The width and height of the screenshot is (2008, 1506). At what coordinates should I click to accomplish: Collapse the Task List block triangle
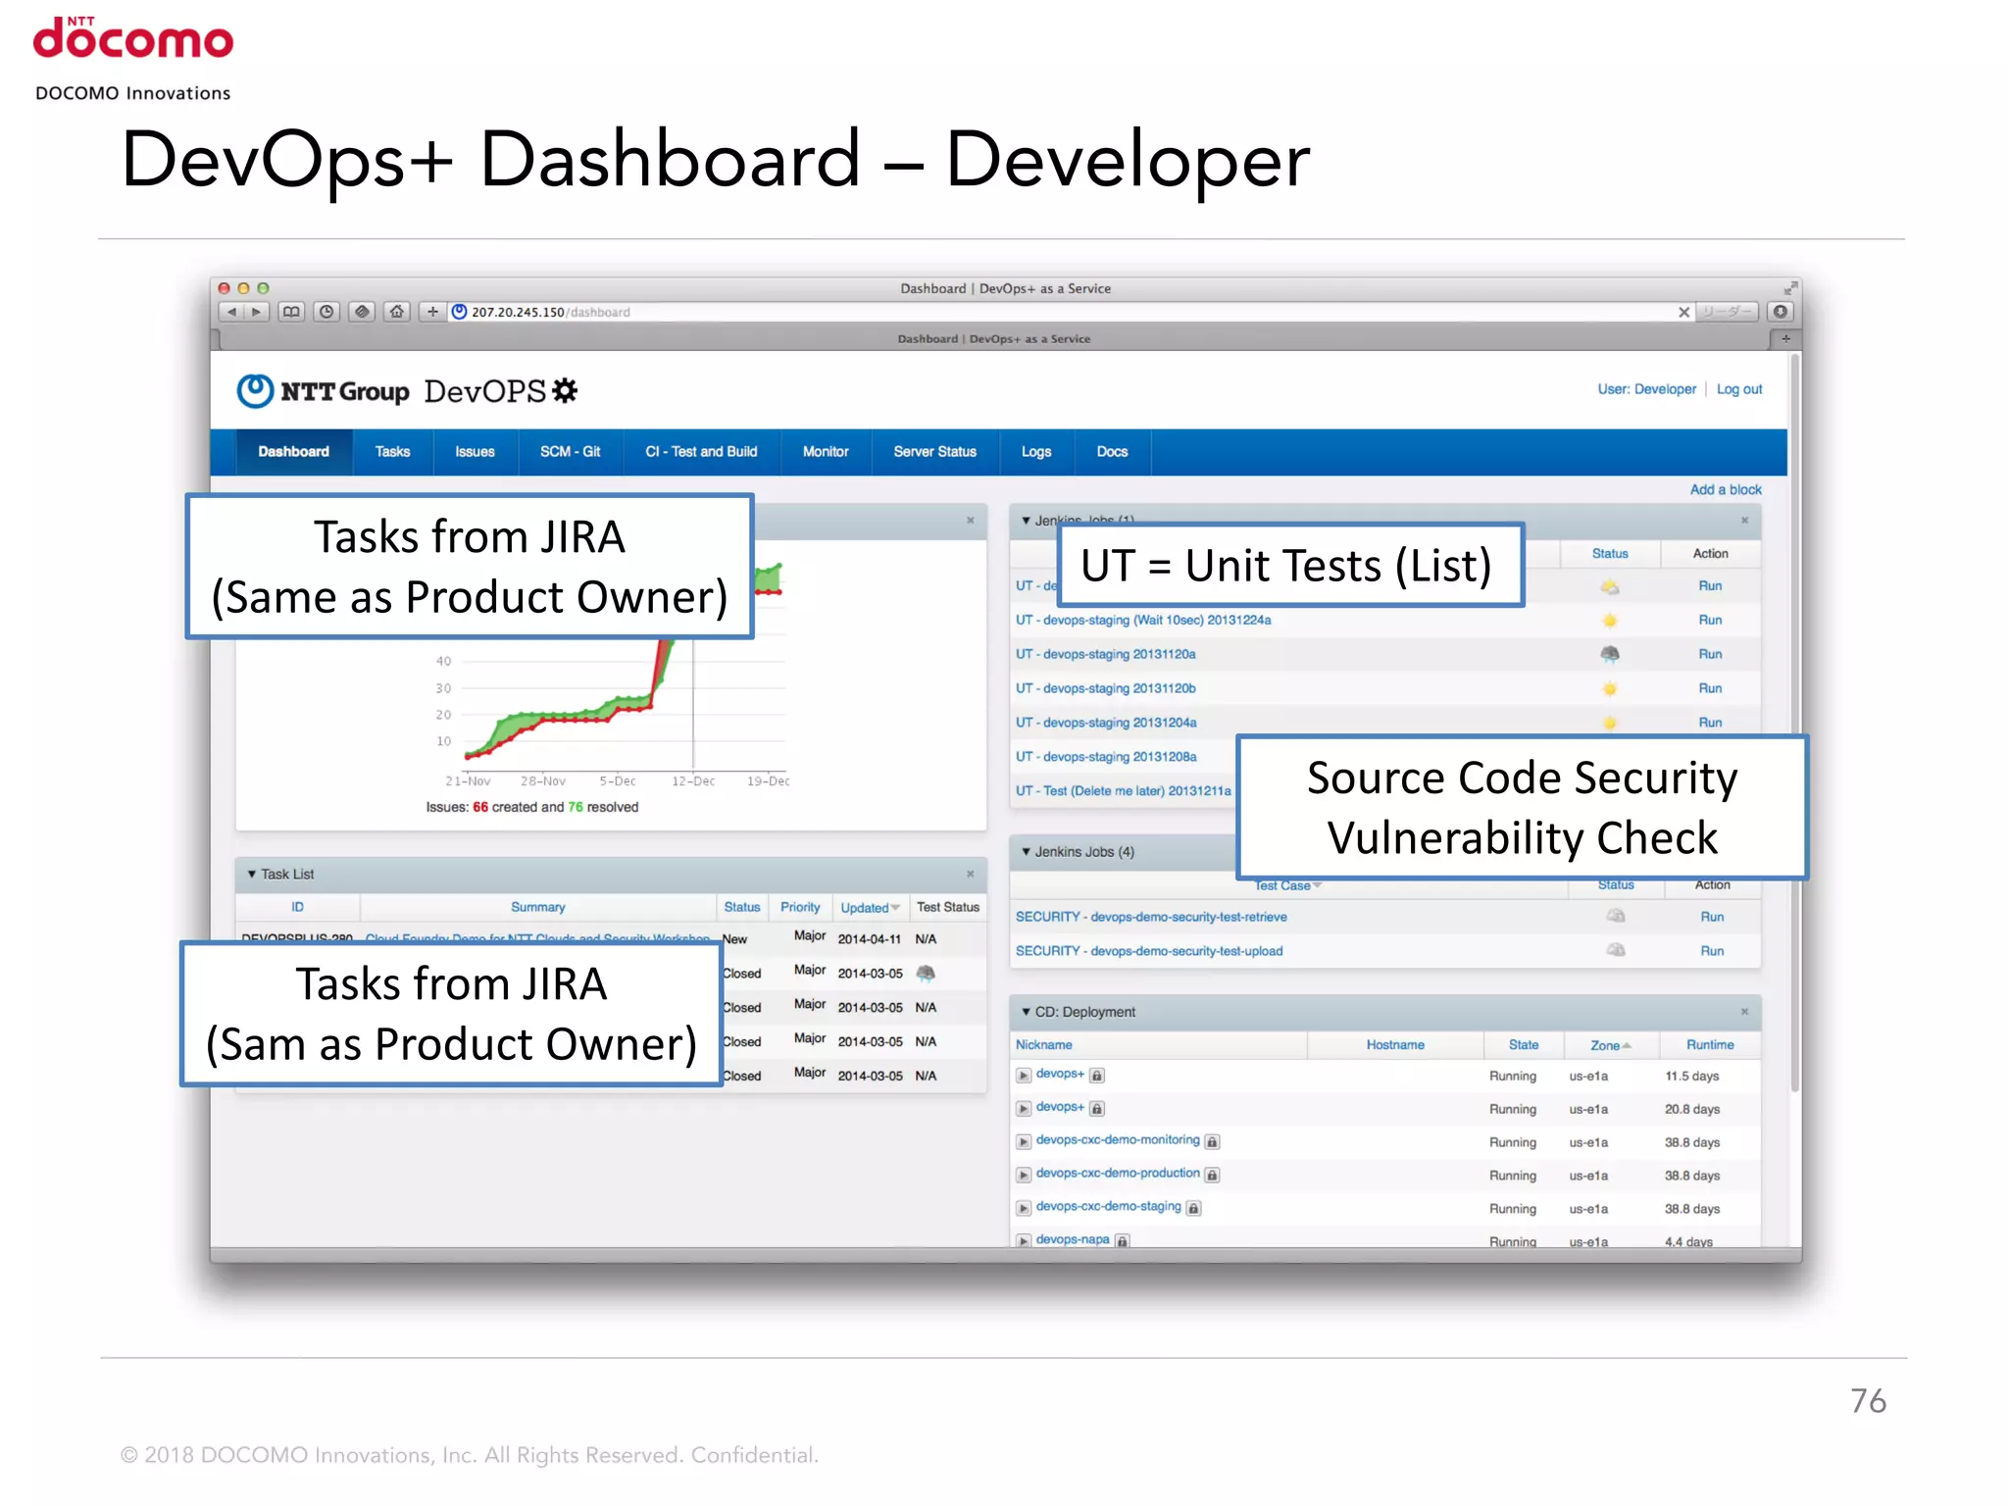click(252, 874)
